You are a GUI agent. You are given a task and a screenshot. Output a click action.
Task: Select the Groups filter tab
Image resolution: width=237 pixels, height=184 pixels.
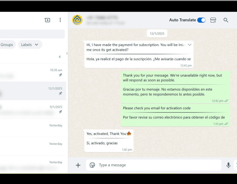[x=7, y=45]
